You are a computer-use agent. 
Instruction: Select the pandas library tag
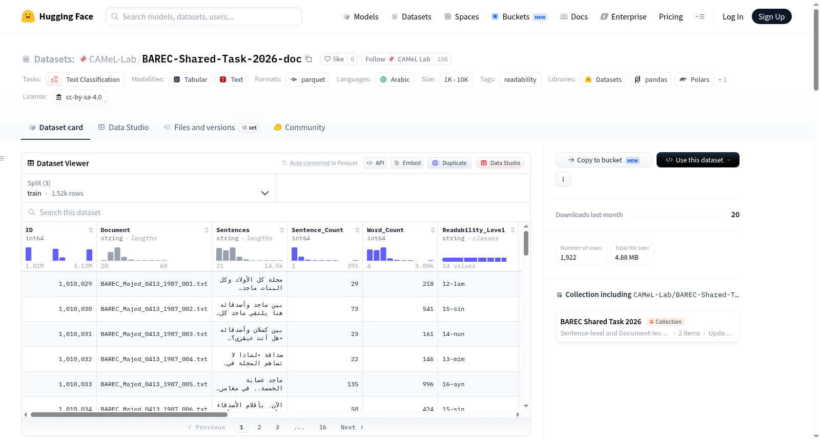(650, 79)
